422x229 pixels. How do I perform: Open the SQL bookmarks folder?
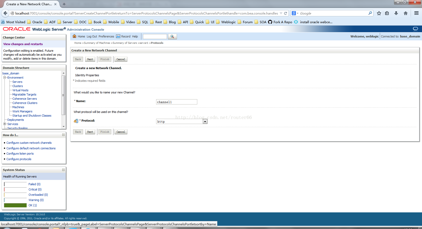(x=142, y=22)
